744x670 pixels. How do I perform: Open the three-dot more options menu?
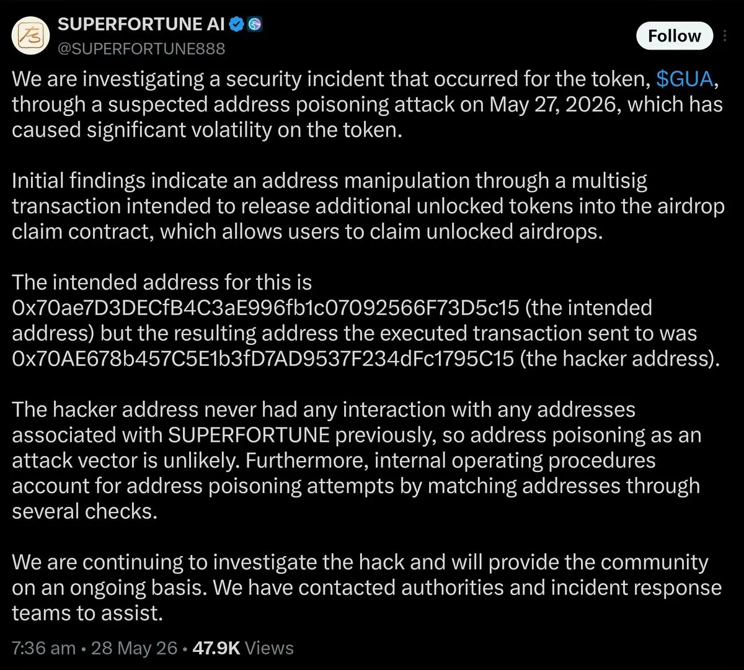click(725, 36)
